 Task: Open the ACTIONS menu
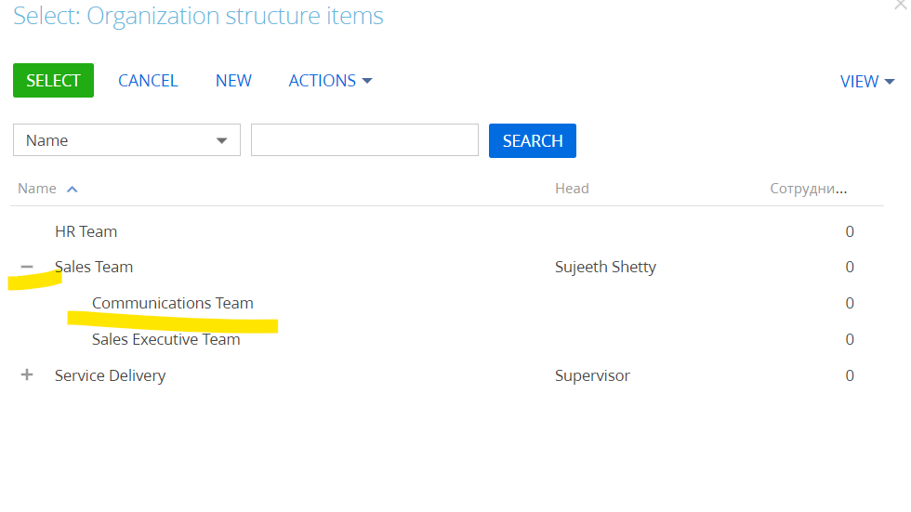(x=330, y=81)
